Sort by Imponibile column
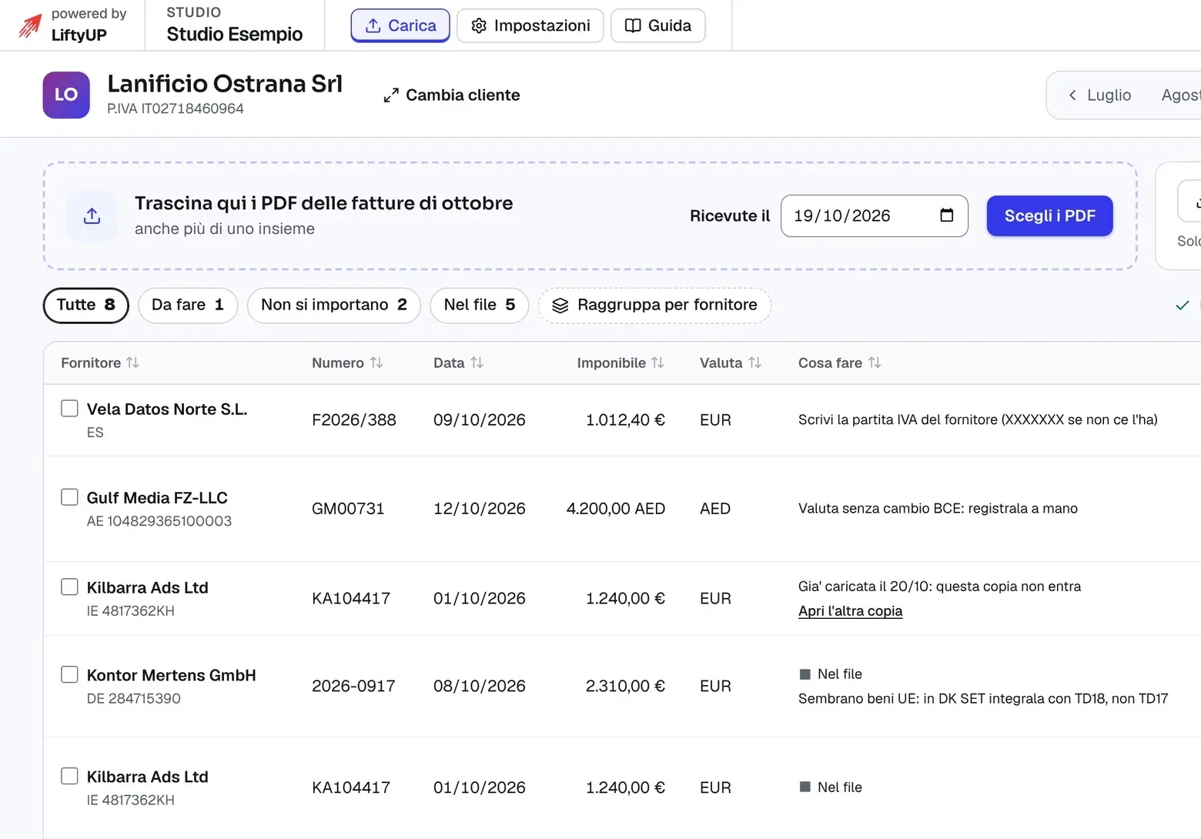 pyautogui.click(x=621, y=363)
